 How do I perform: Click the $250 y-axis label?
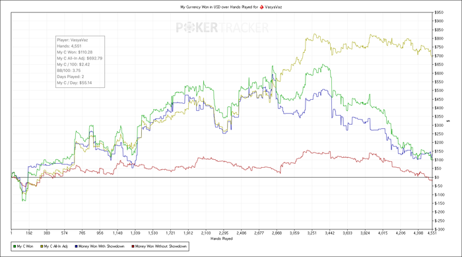coord(439,134)
